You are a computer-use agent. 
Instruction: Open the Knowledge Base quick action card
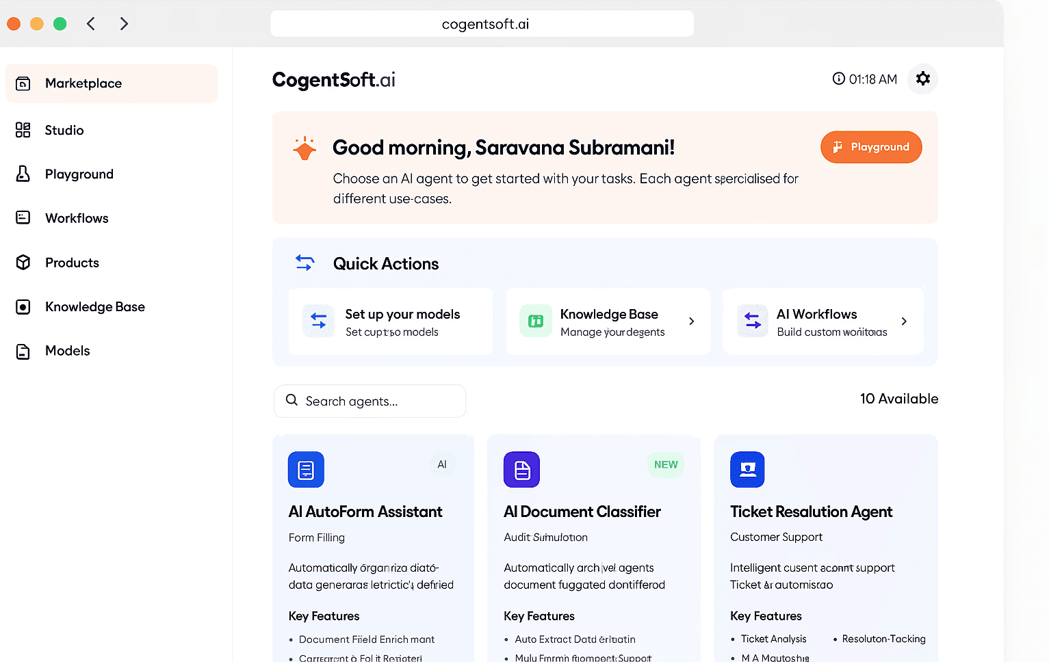[608, 321]
